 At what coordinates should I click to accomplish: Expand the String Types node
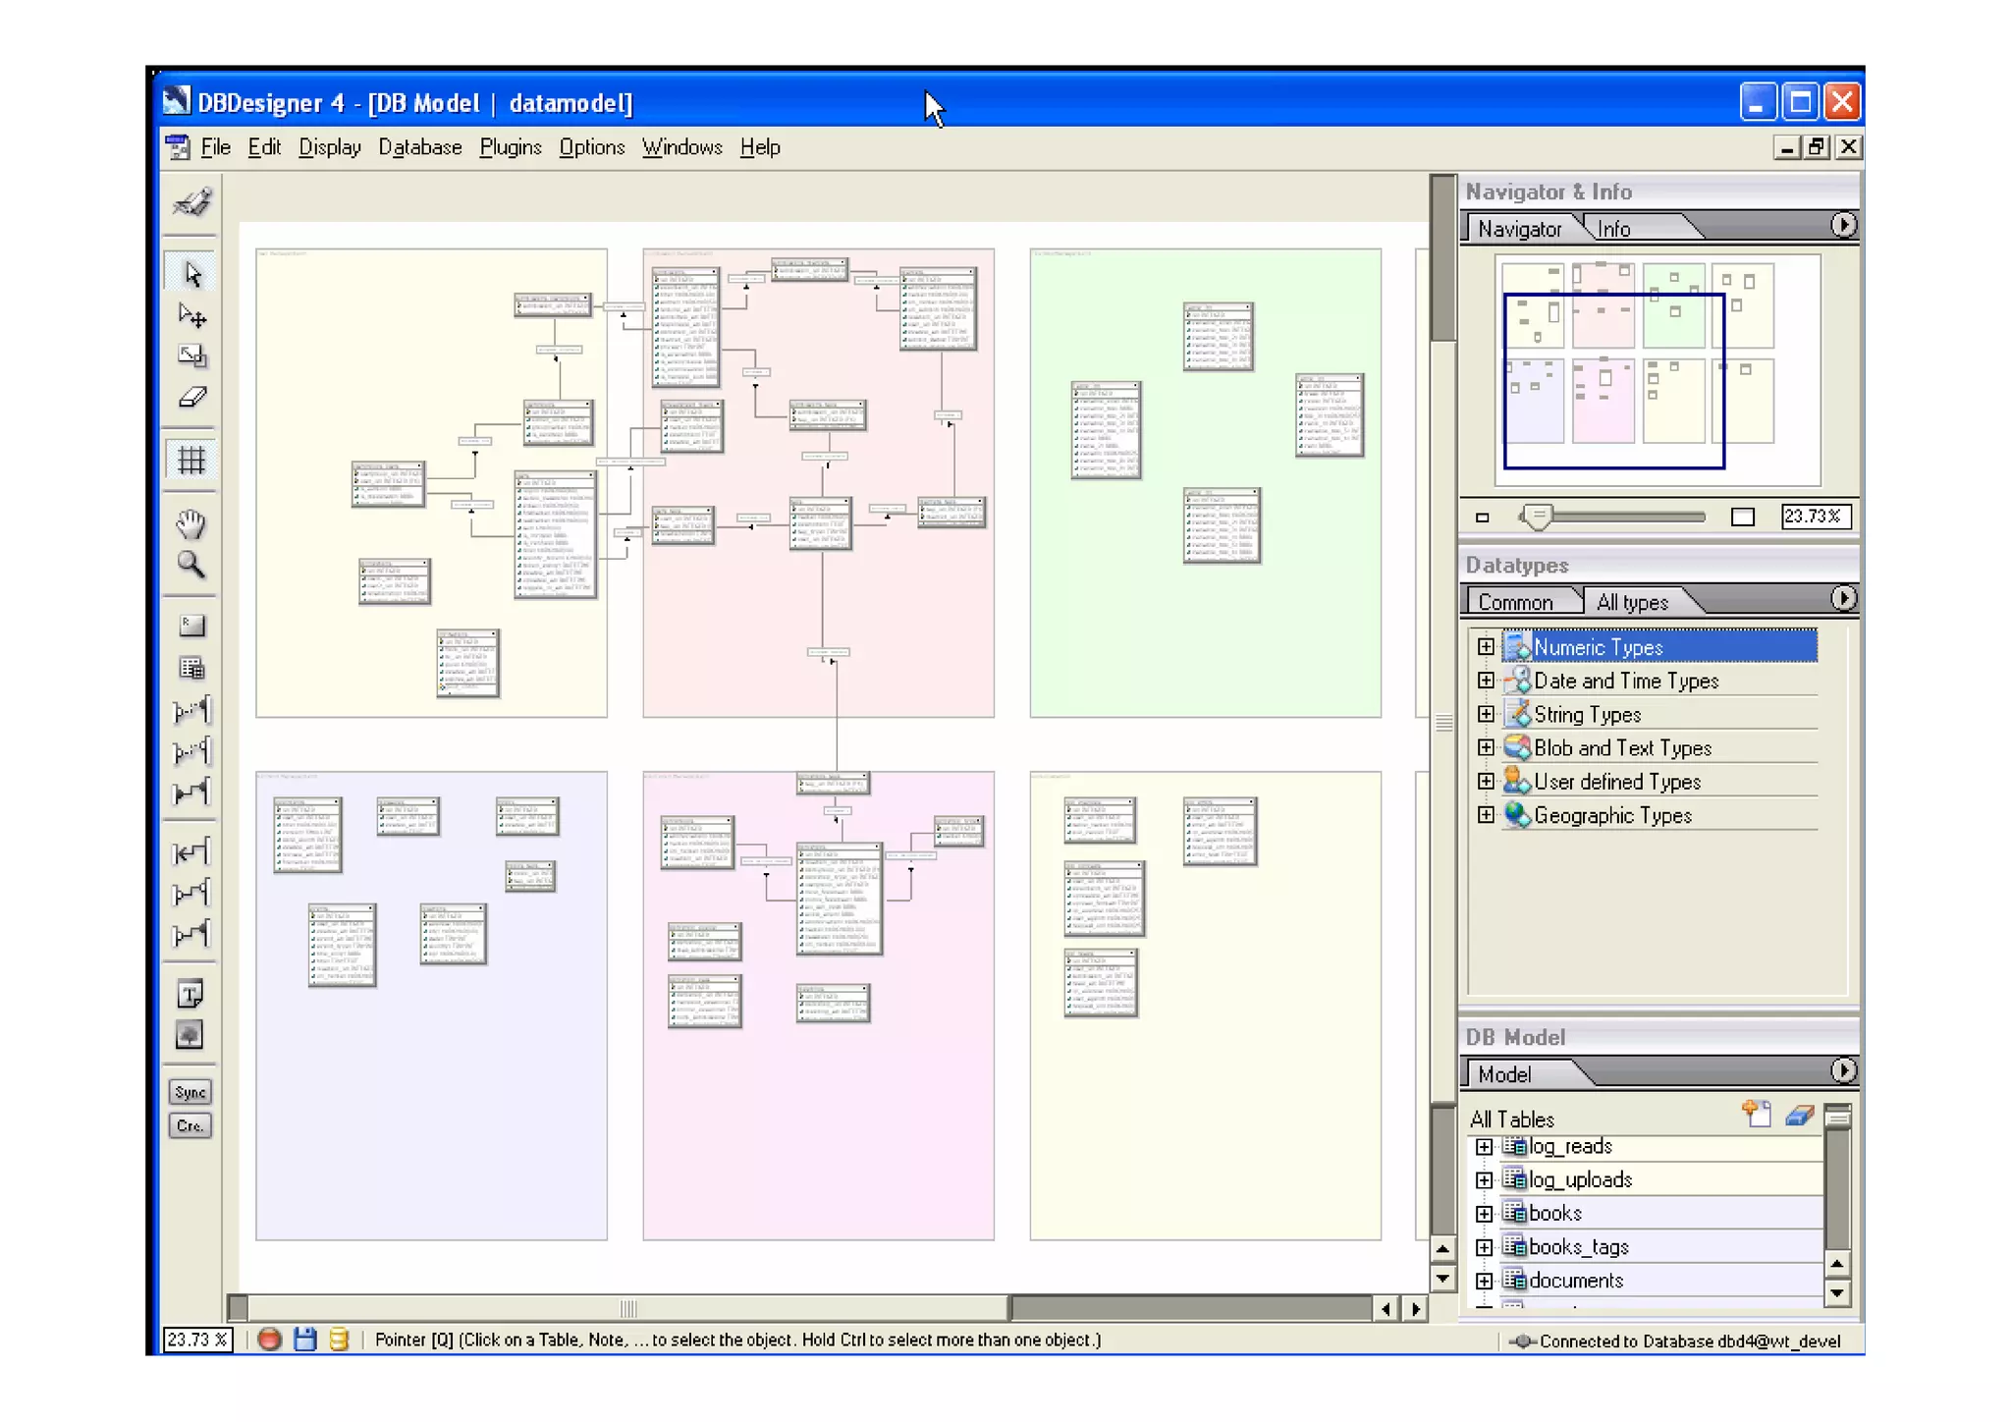(1486, 714)
